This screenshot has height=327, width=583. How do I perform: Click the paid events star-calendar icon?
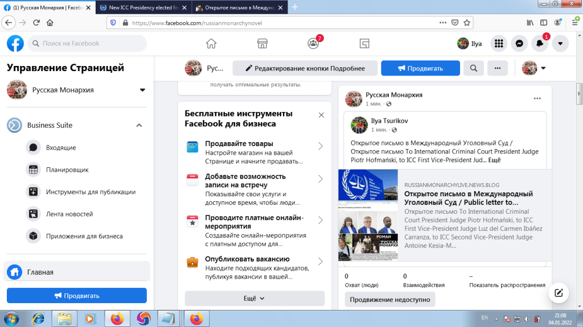(x=192, y=221)
